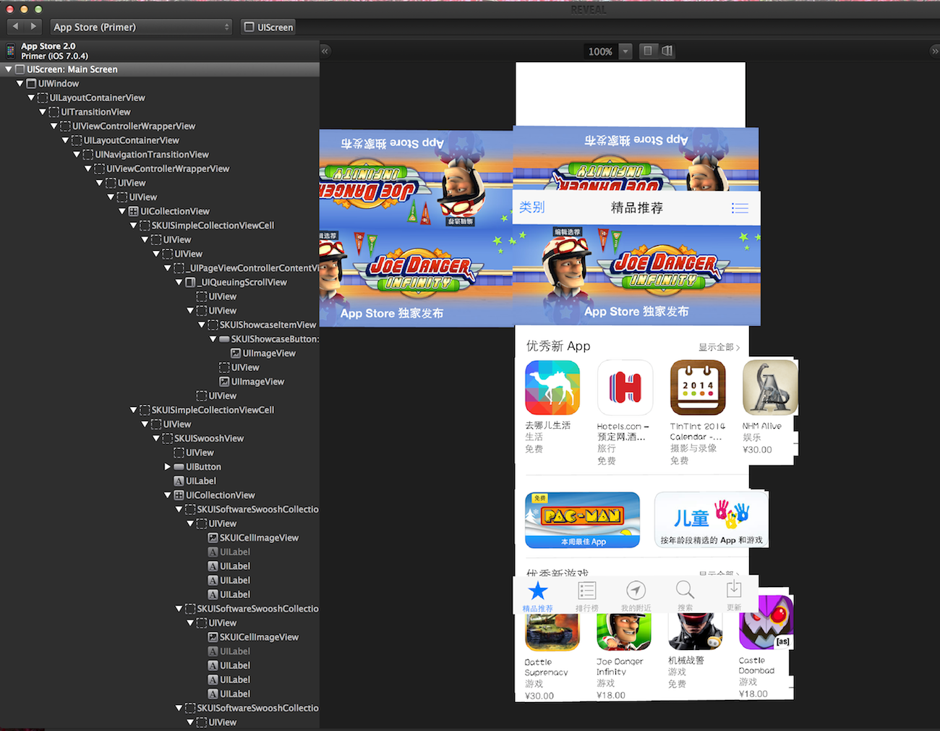Collapse the left outline panel with the chevron
Image resolution: width=940 pixels, height=731 pixels.
325,51
